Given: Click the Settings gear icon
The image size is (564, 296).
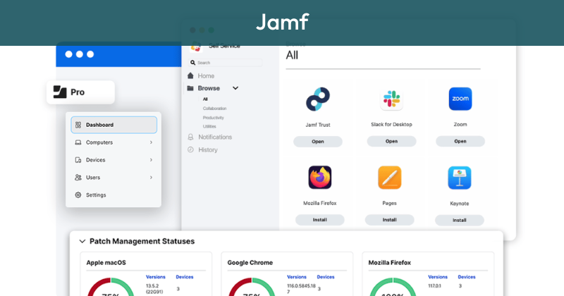Looking at the screenshot, I should pos(78,195).
